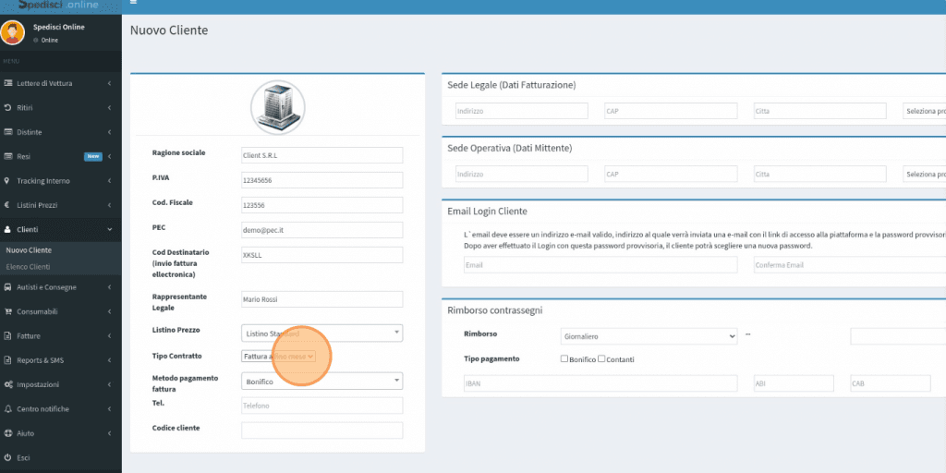946x473 pixels.
Task: Click the Esci power icon
Action: (7, 458)
